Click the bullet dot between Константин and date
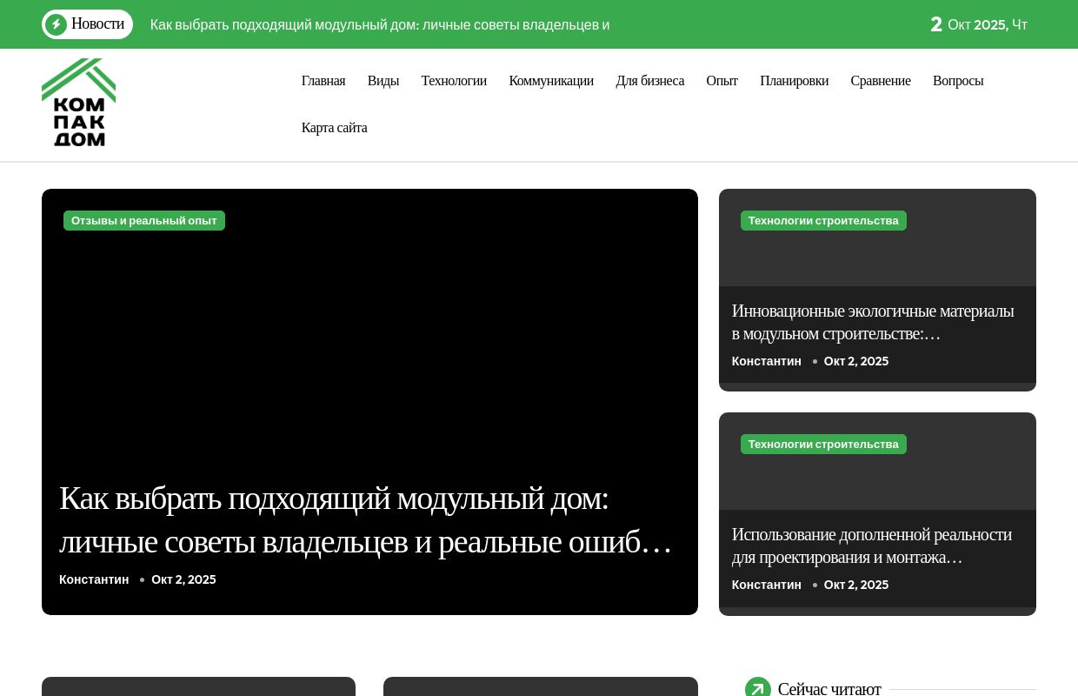This screenshot has width=1078, height=696. click(x=142, y=579)
